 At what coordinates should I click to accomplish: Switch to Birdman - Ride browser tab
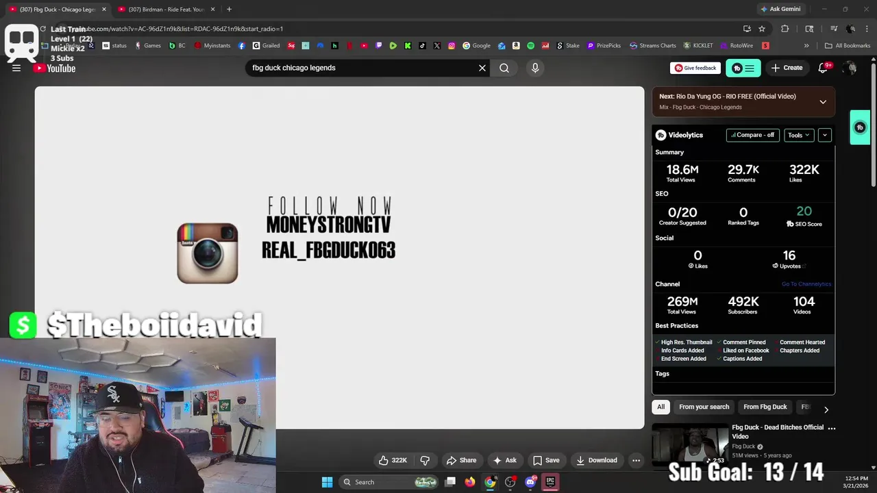pos(166,9)
